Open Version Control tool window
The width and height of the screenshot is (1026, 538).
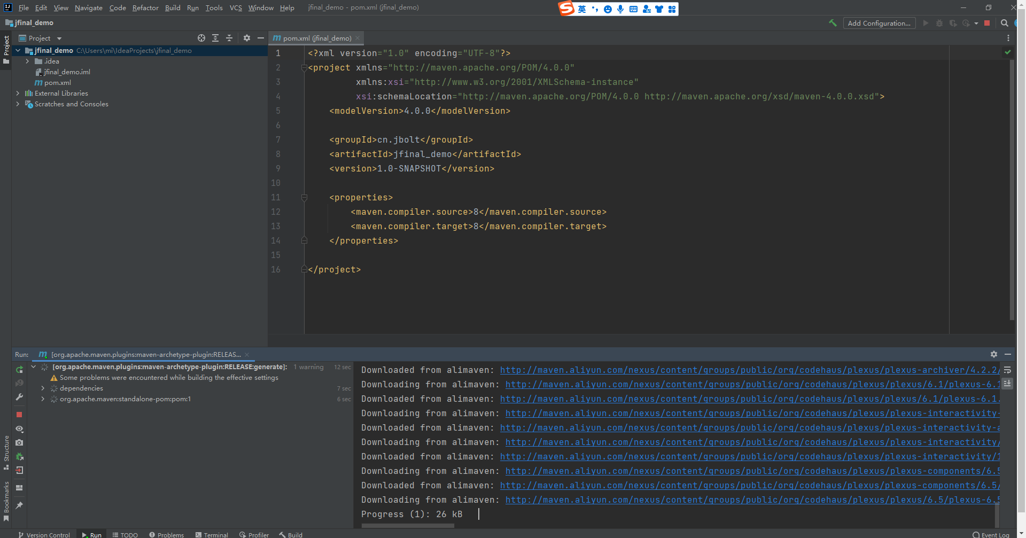click(44, 534)
